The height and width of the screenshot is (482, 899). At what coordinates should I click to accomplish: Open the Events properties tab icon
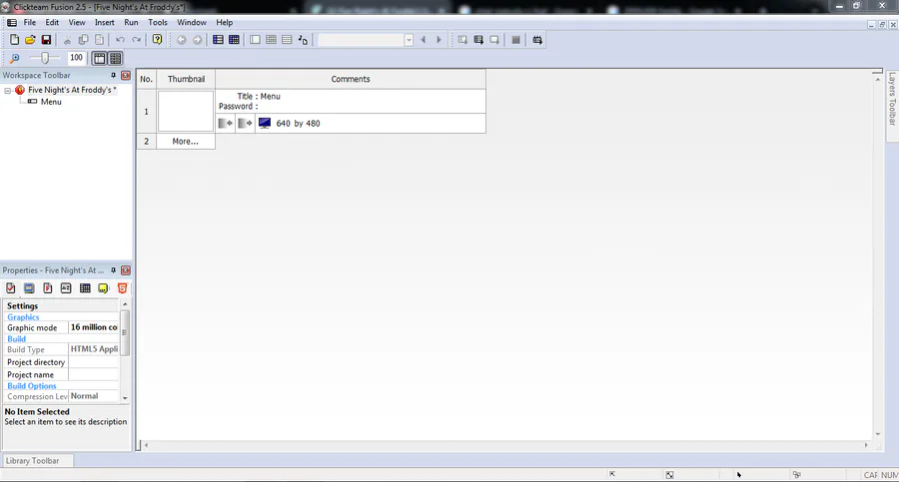85,288
